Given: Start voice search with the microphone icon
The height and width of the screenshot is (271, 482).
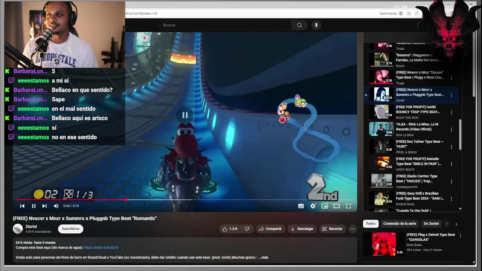Looking at the screenshot, I should pyautogui.click(x=316, y=25).
